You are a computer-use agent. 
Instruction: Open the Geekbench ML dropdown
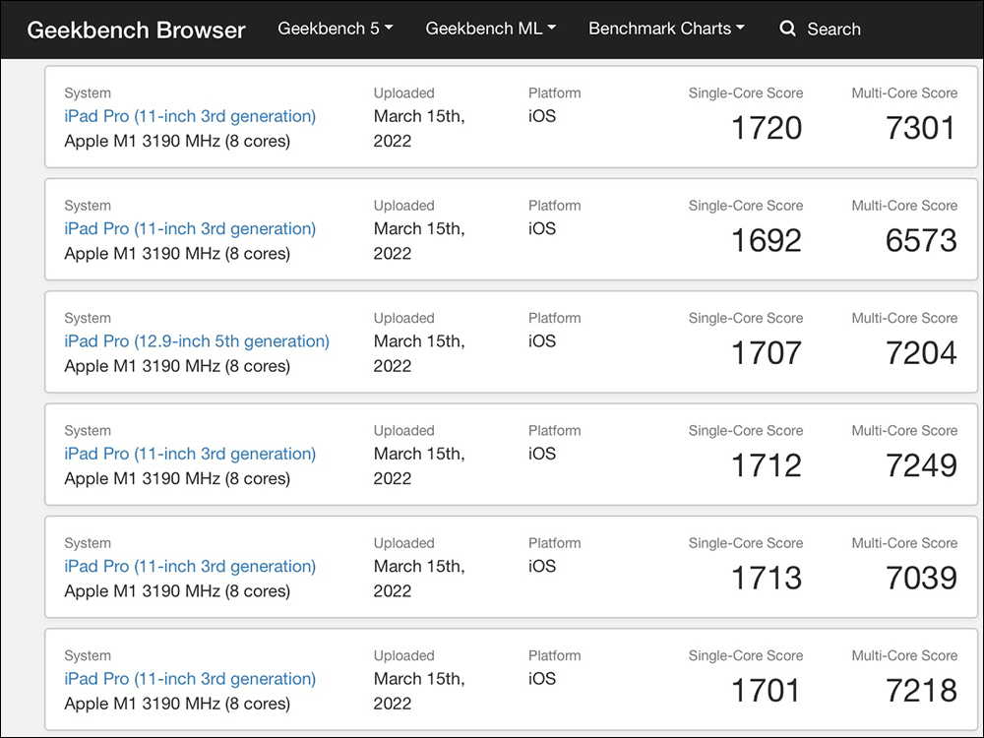[490, 29]
